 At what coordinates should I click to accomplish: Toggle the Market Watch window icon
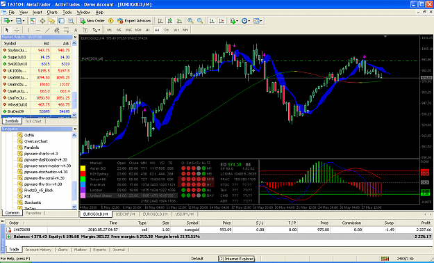click(33, 21)
